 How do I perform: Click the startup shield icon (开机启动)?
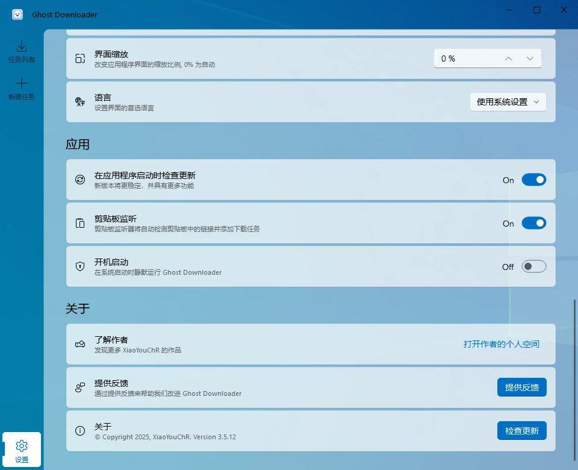click(80, 266)
